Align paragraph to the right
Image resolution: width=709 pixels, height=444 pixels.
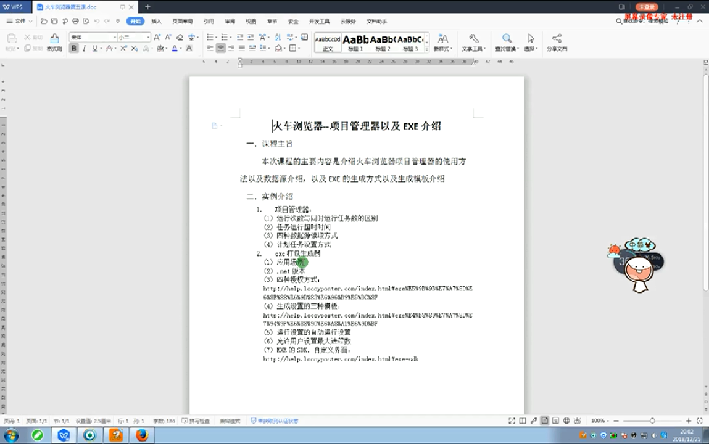231,48
